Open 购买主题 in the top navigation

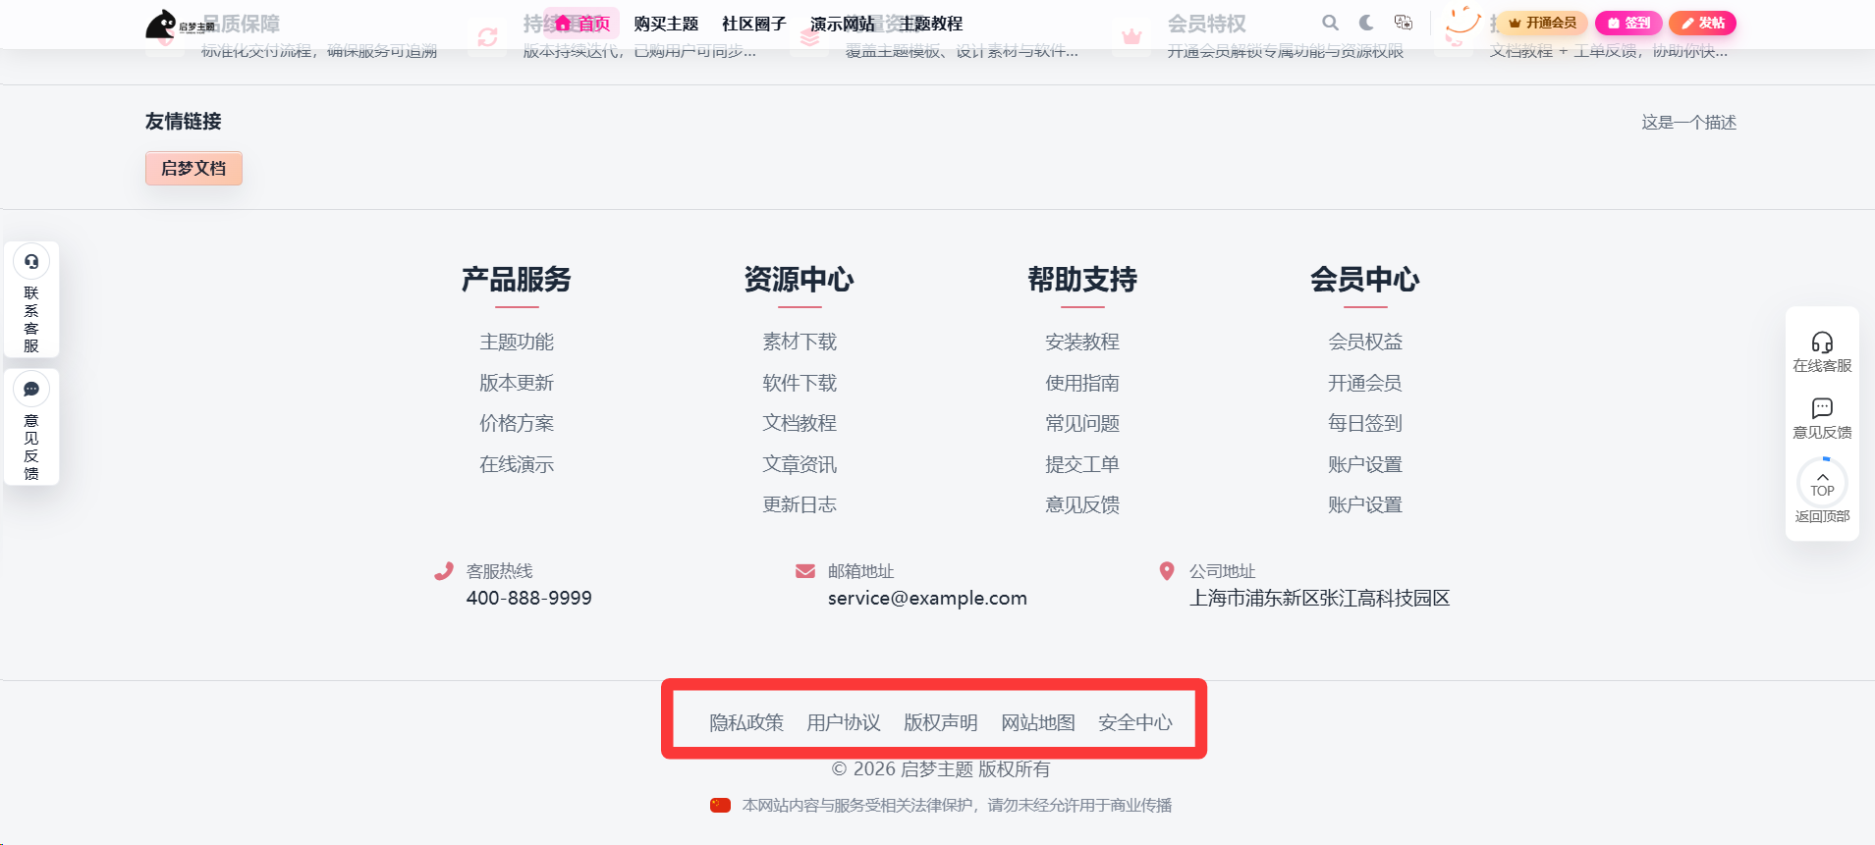666,24
